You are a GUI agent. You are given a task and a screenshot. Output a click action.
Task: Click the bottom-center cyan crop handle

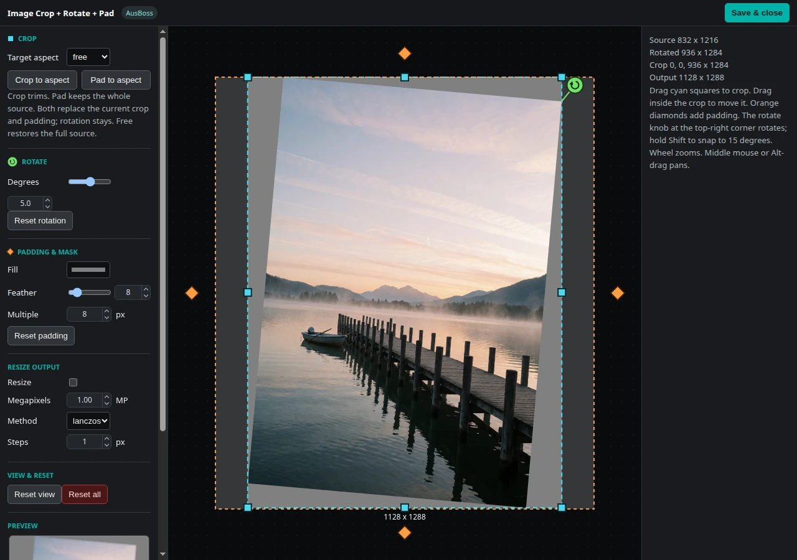point(405,508)
